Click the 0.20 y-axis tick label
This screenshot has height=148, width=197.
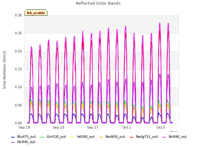(18, 51)
